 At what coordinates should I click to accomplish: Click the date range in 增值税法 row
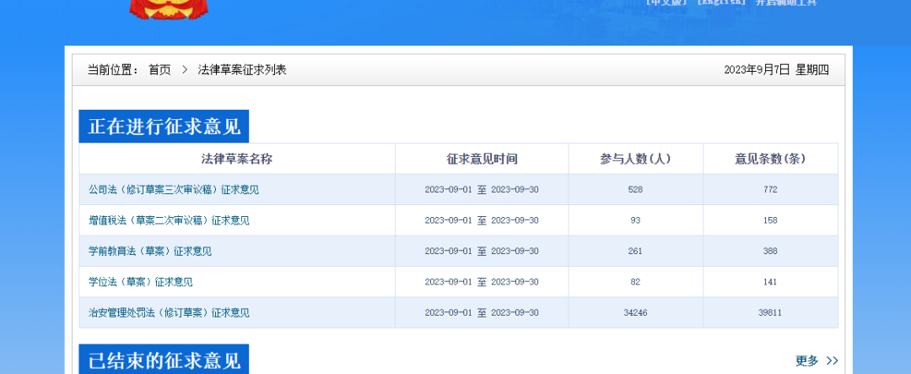(x=482, y=220)
